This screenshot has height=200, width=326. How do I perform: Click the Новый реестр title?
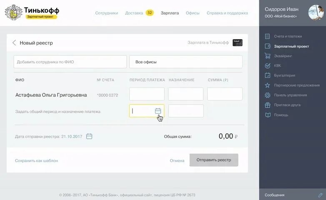click(36, 43)
